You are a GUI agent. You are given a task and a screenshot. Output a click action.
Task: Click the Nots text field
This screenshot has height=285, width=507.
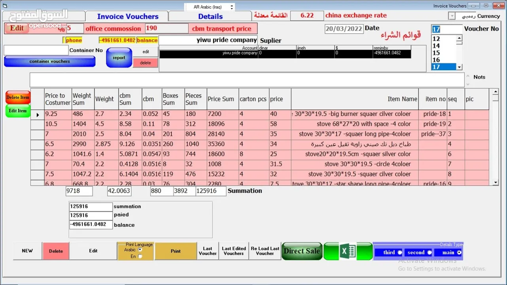pos(247,80)
